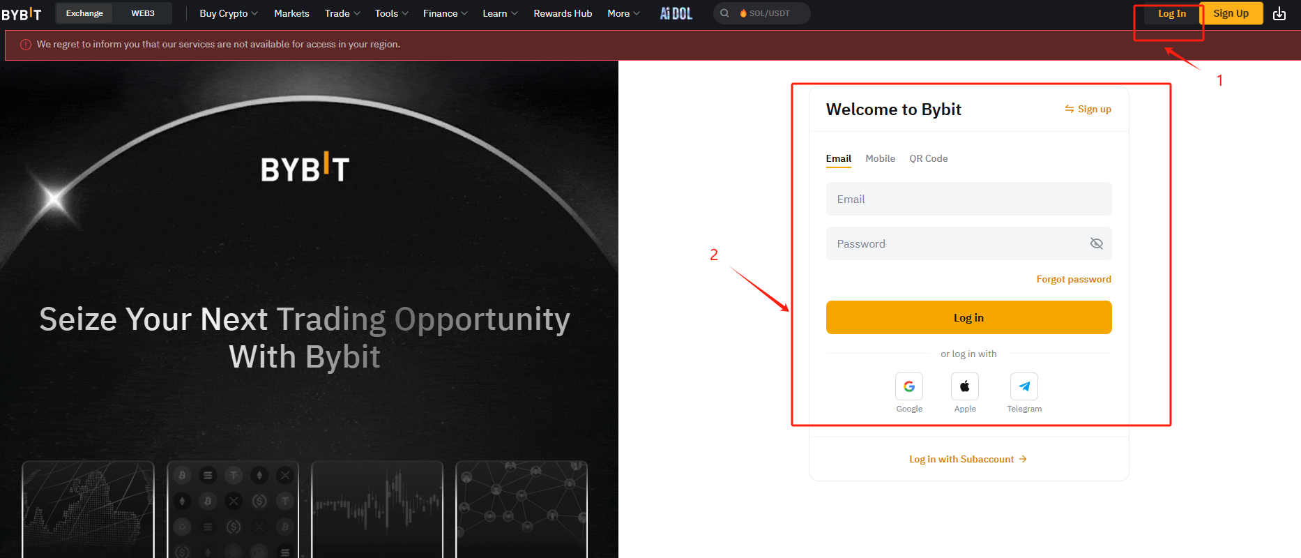Screen dimensions: 1301x558
Task: Switch to Exchange mode
Action: pyautogui.click(x=84, y=13)
